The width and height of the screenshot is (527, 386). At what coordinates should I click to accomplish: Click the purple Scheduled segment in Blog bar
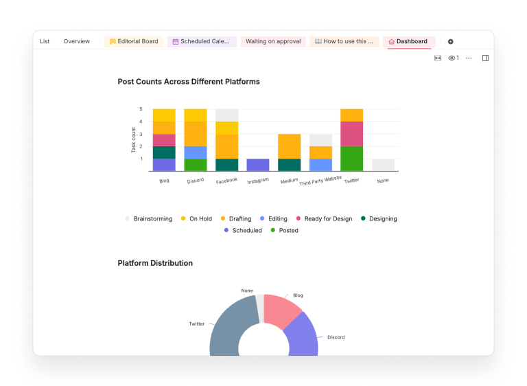[164, 165]
